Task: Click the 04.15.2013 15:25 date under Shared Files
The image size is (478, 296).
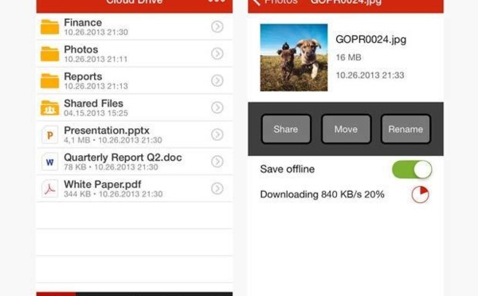Action: (x=96, y=113)
